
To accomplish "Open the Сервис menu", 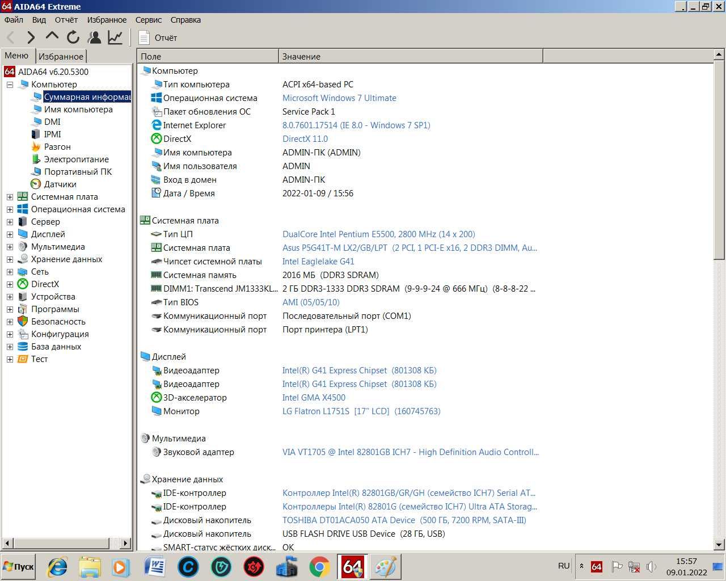I will point(149,20).
